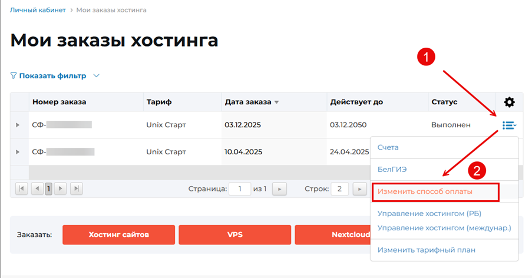Select БелГИЭ in the dropdown menu

pyautogui.click(x=392, y=169)
